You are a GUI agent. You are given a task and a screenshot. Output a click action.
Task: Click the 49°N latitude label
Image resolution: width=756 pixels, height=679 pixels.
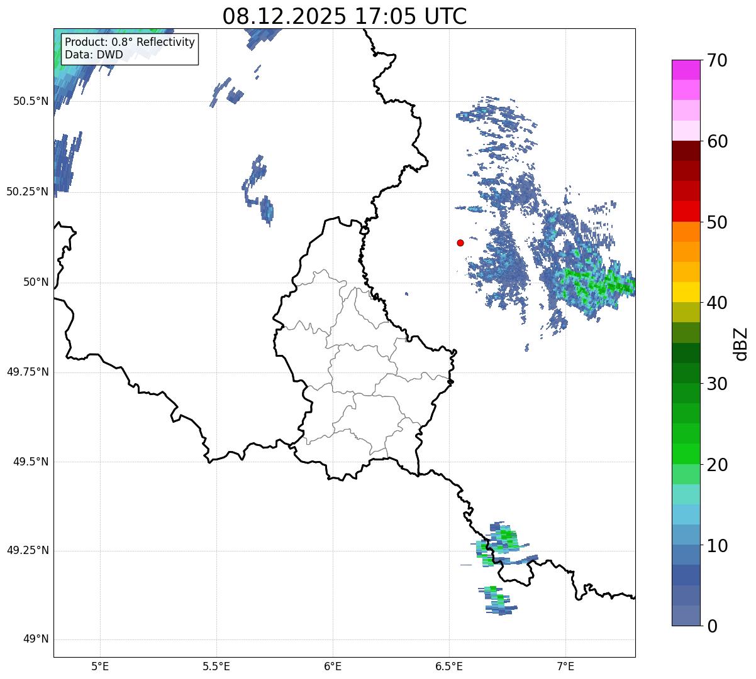(36, 639)
